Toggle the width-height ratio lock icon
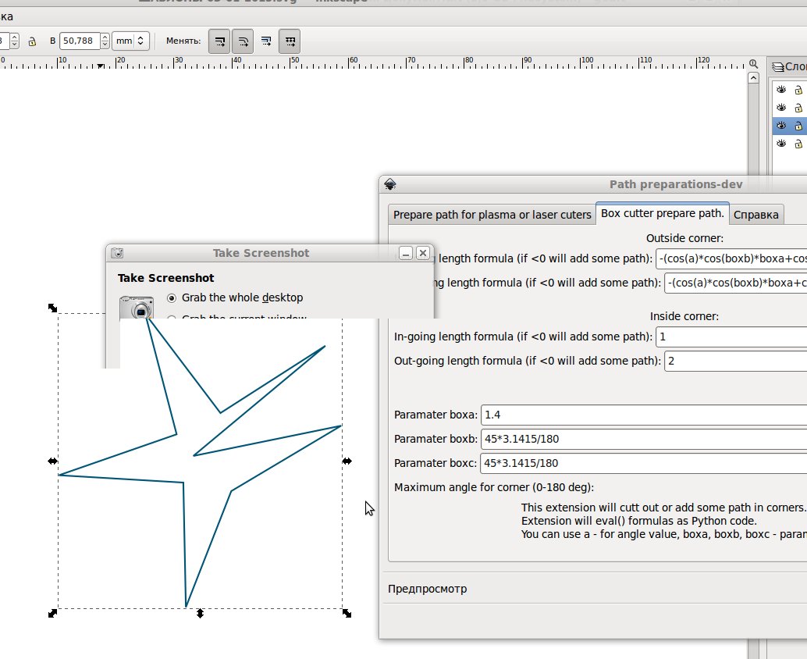The width and height of the screenshot is (807, 659). click(32, 41)
